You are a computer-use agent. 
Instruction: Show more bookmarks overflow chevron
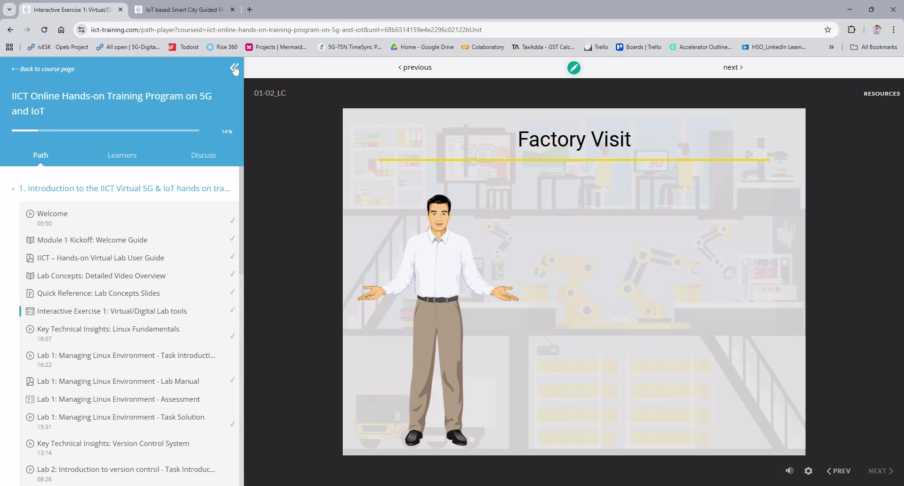coord(831,47)
